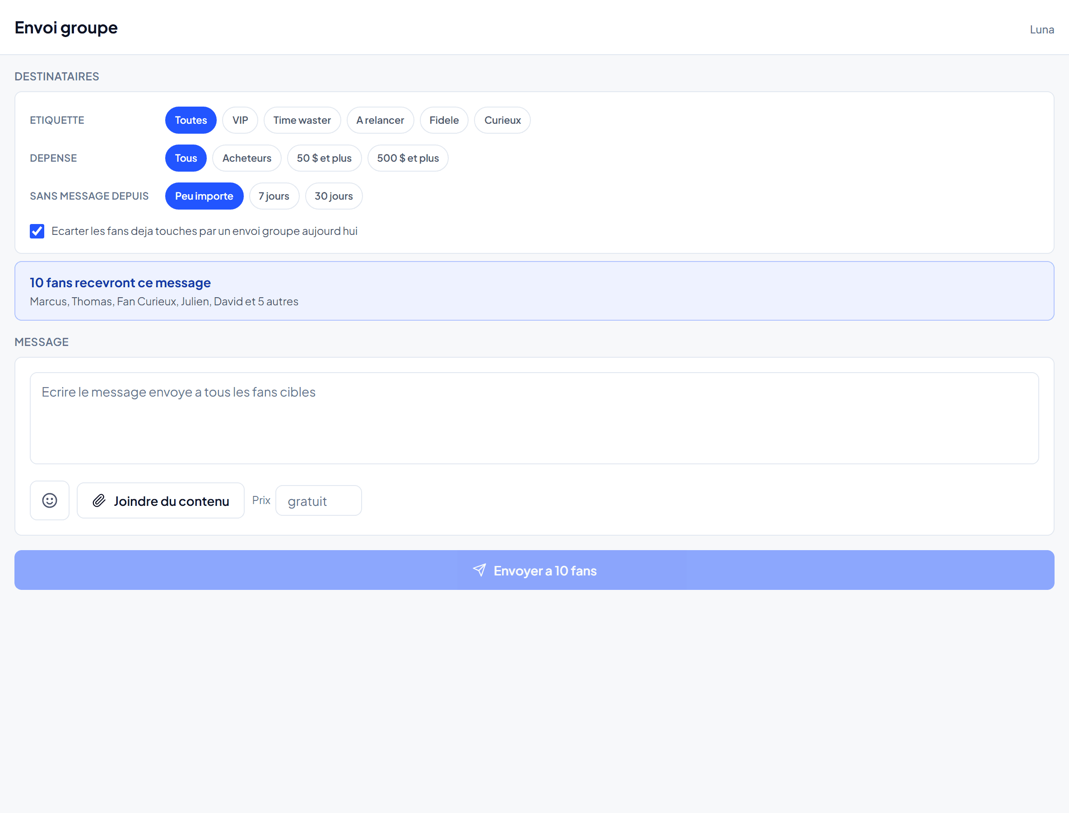Select the Toutes etiquette filter
Screen dimensions: 1069x813
click(x=191, y=120)
